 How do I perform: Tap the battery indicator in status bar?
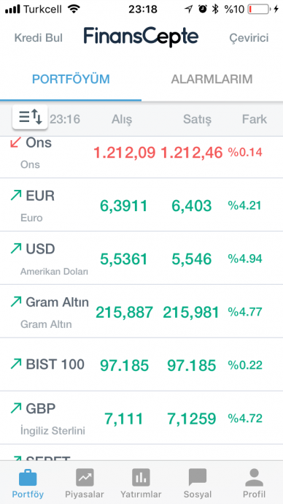[x=259, y=9]
